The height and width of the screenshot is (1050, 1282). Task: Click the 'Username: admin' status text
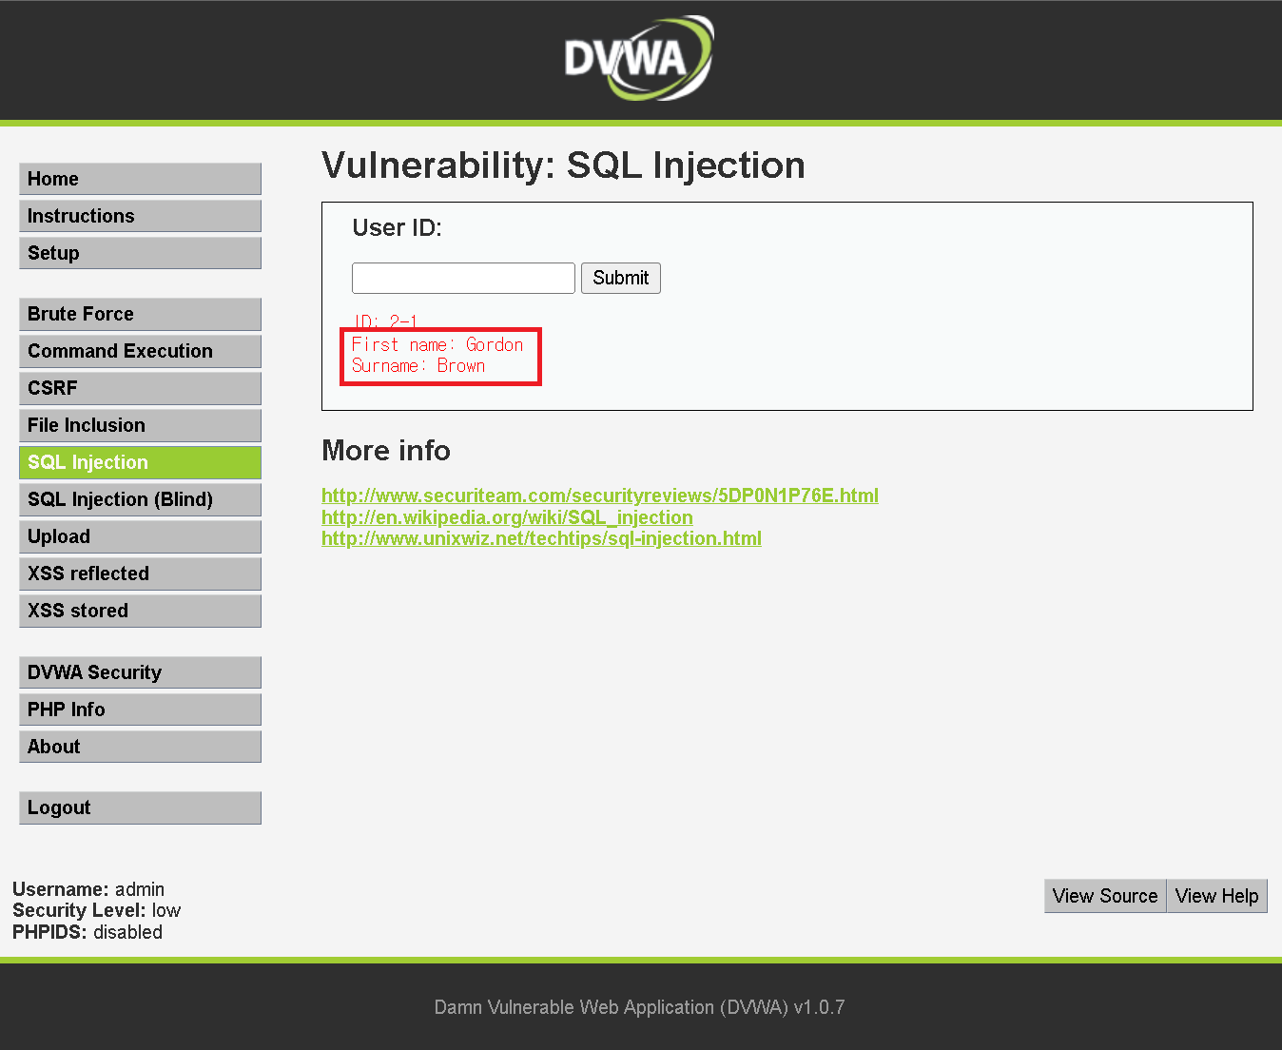pyautogui.click(x=88, y=889)
